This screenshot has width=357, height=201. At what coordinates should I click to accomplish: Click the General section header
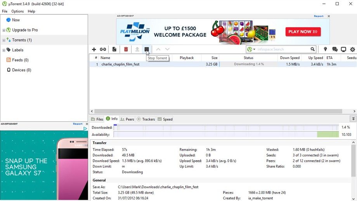tap(99, 180)
